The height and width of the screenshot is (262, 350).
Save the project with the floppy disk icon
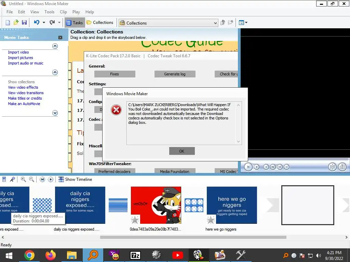(24, 23)
